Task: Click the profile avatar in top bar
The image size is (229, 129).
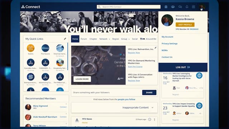Action: coord(202,6)
